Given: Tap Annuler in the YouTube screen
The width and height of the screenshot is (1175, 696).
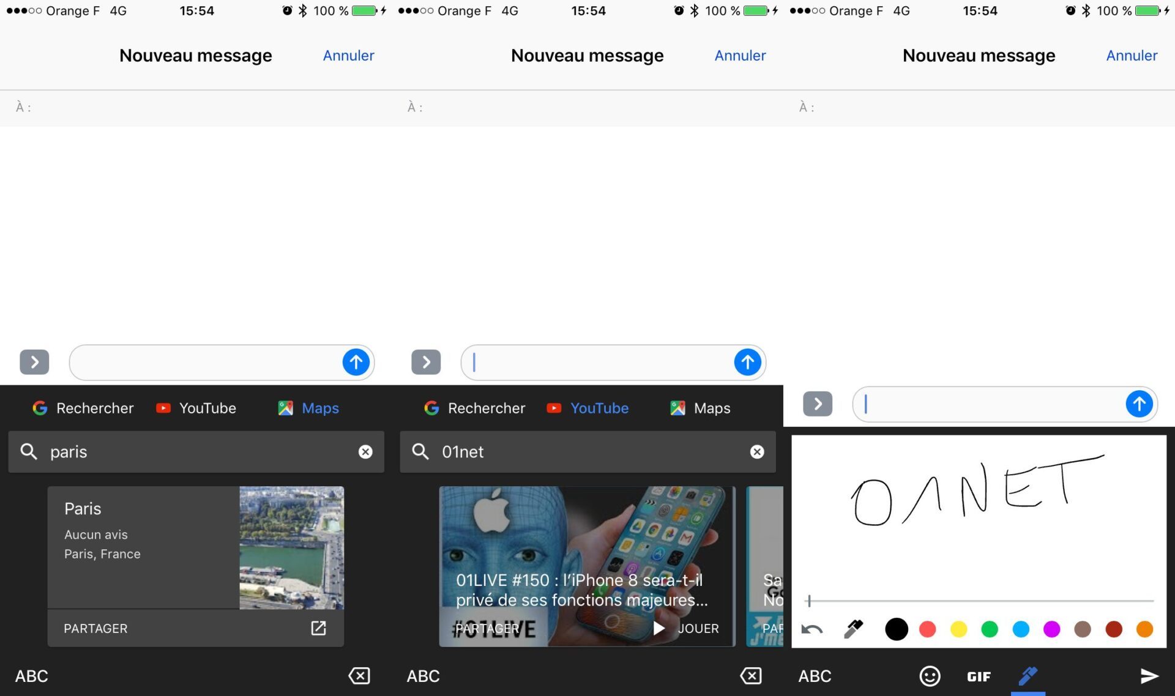Looking at the screenshot, I should coord(740,56).
